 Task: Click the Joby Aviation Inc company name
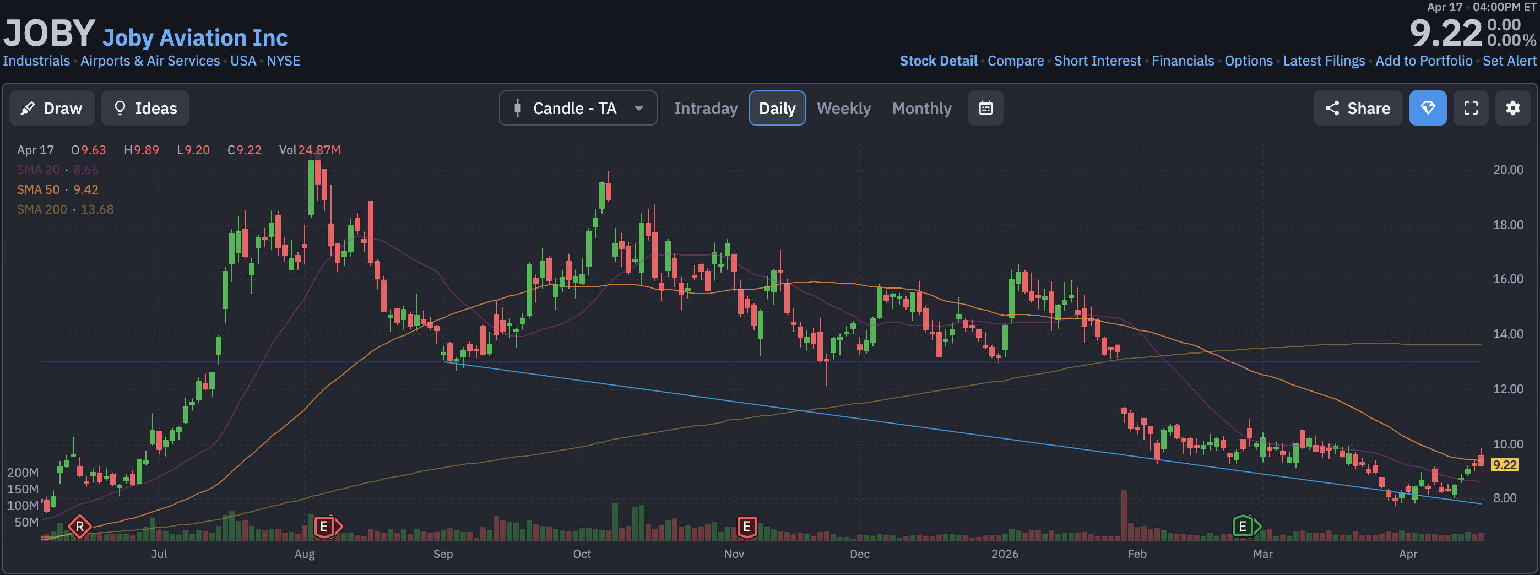click(195, 37)
